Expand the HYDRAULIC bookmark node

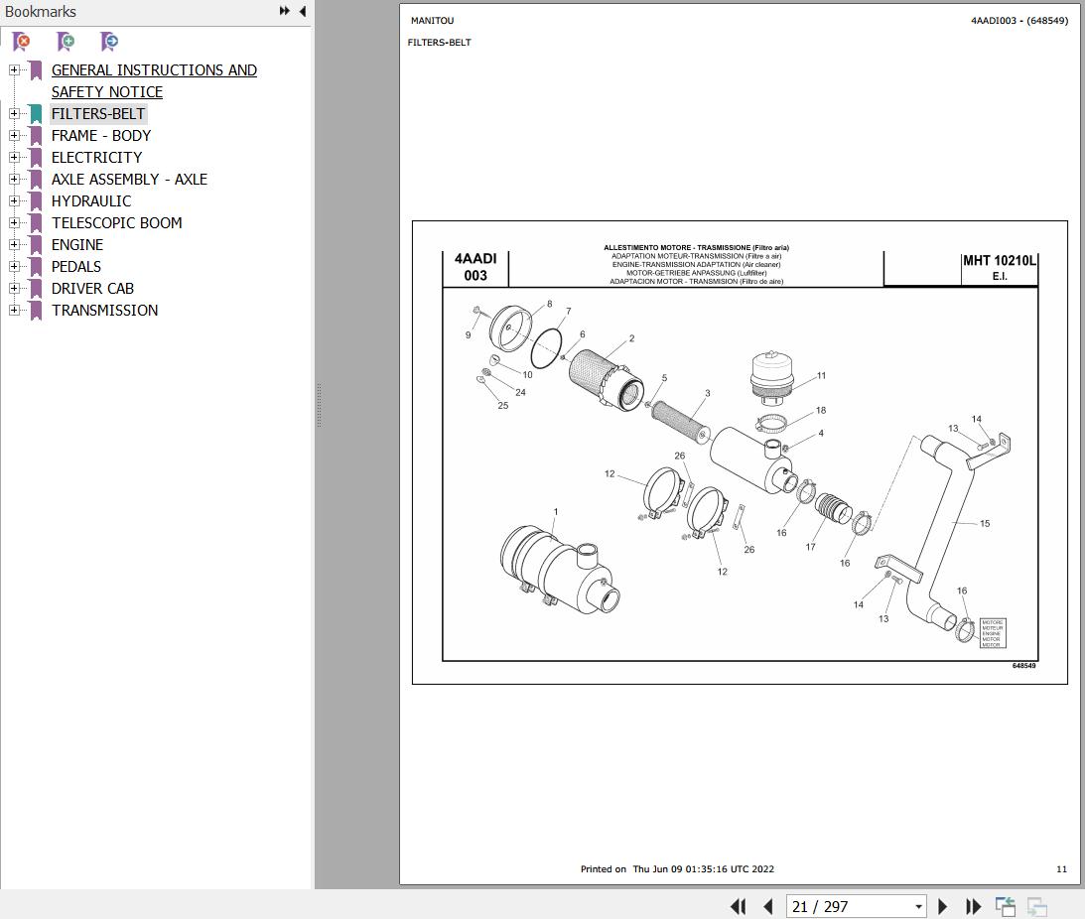[14, 200]
